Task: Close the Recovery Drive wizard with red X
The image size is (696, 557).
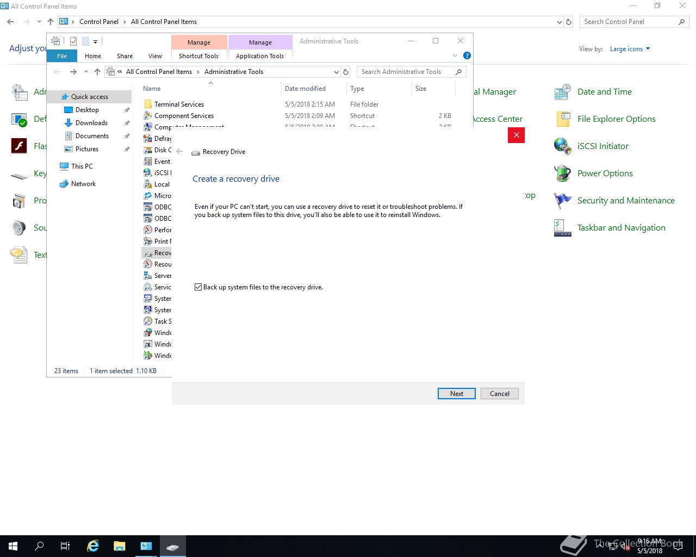Action: coord(517,135)
